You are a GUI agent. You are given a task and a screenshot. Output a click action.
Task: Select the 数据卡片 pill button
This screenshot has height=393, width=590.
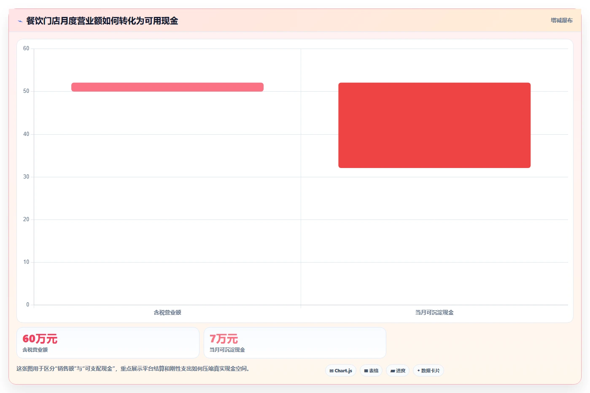click(x=428, y=371)
